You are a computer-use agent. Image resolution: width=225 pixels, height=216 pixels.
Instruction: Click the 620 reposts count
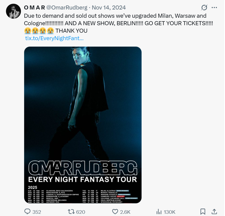(x=80, y=212)
